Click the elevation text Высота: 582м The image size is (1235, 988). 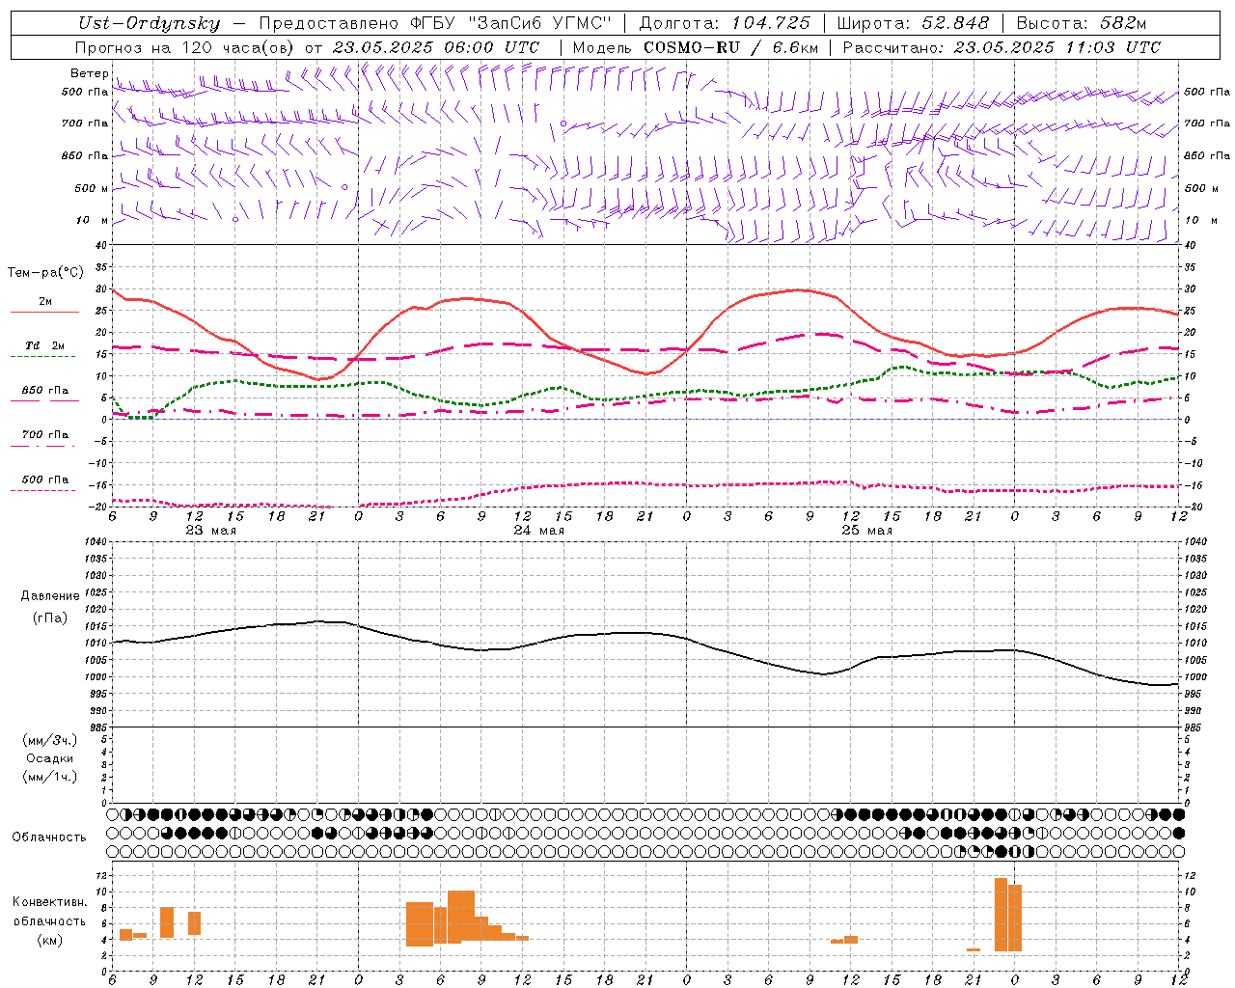[1081, 23]
